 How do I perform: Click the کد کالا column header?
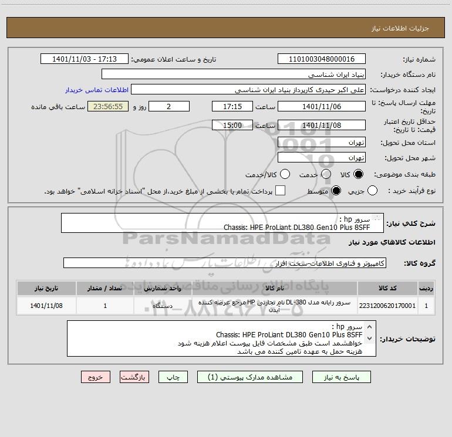pyautogui.click(x=387, y=289)
